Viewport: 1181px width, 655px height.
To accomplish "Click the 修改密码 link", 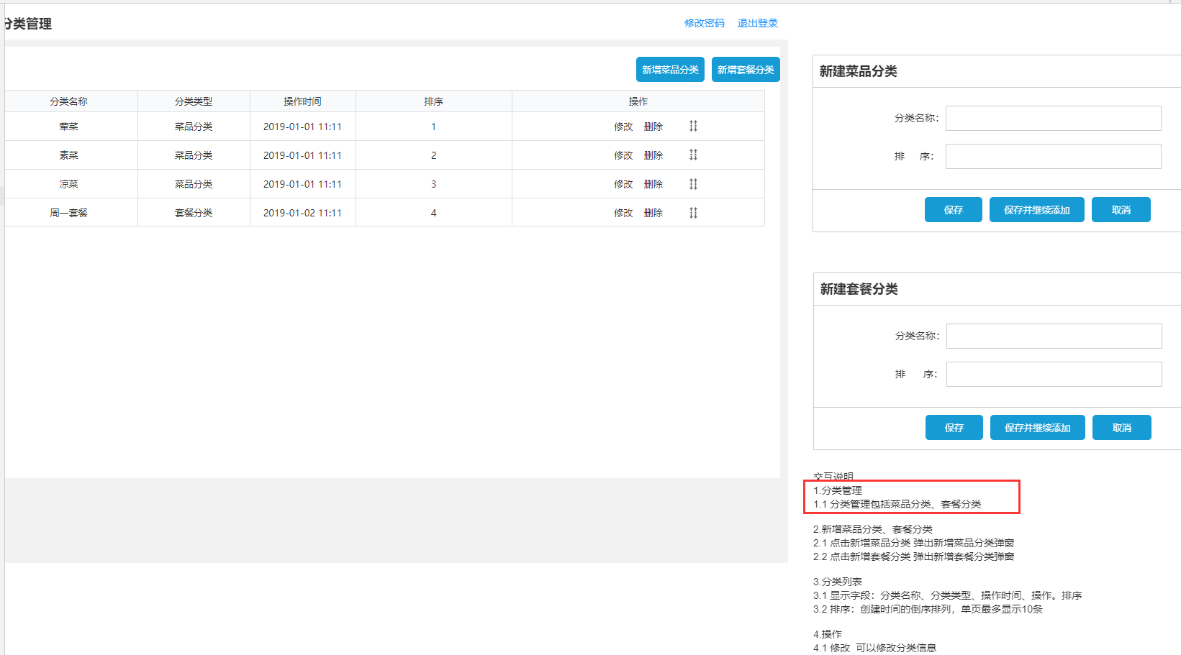I will (704, 23).
